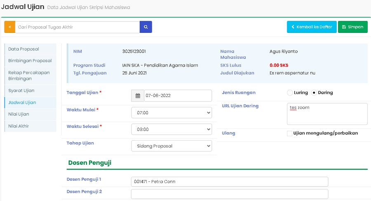Screen dimensions: 371x201
Task: Click the calendar icon beside Tanggal Ujian
Action: (x=138, y=96)
